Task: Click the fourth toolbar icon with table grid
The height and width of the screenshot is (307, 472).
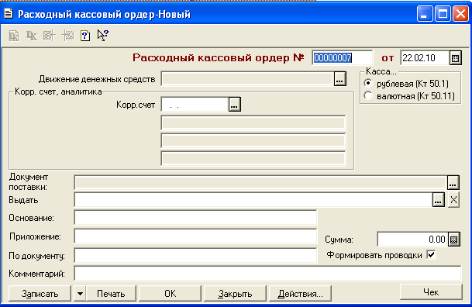Action: (x=67, y=36)
